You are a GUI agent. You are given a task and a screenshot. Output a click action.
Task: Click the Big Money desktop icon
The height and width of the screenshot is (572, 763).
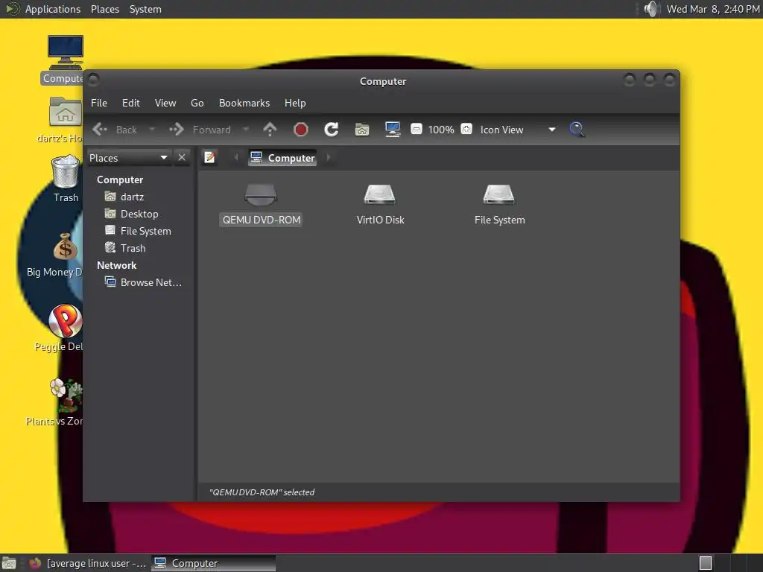pos(66,247)
